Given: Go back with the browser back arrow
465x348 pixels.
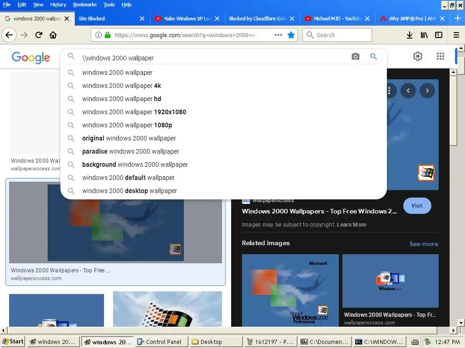Looking at the screenshot, I should click(9, 35).
